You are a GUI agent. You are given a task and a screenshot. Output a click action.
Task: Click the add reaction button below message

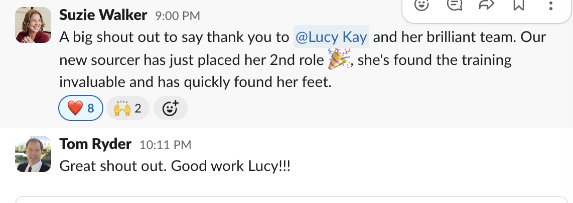tap(171, 108)
